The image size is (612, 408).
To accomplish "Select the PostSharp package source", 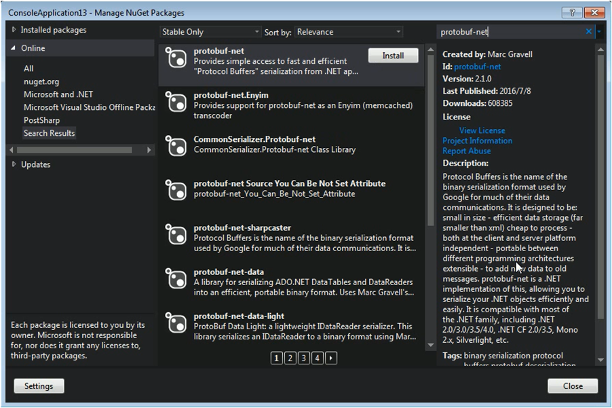I will click(42, 120).
